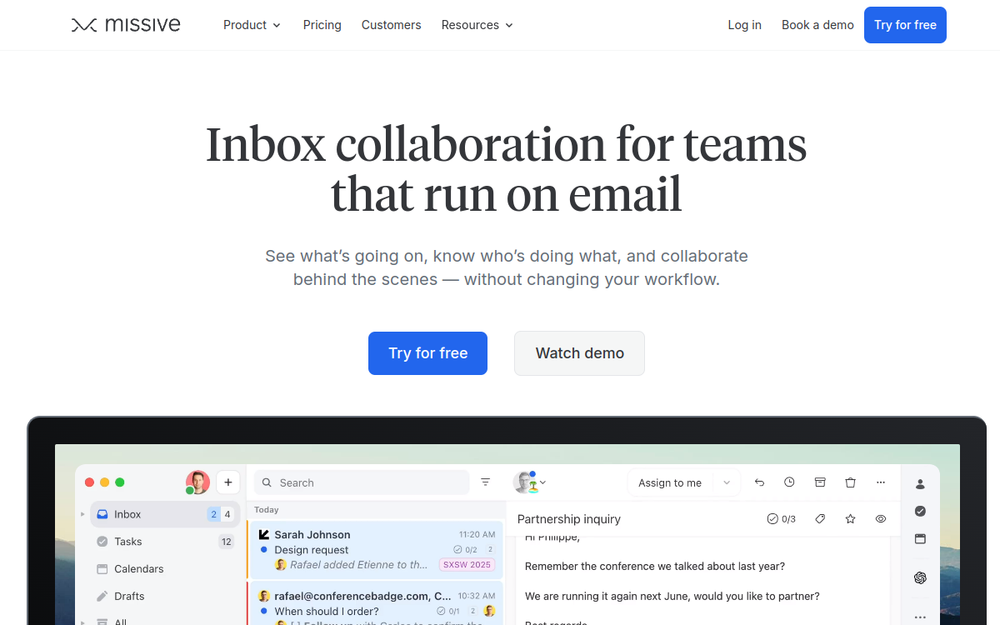
Task: Click Book a demo link
Action: (x=817, y=25)
